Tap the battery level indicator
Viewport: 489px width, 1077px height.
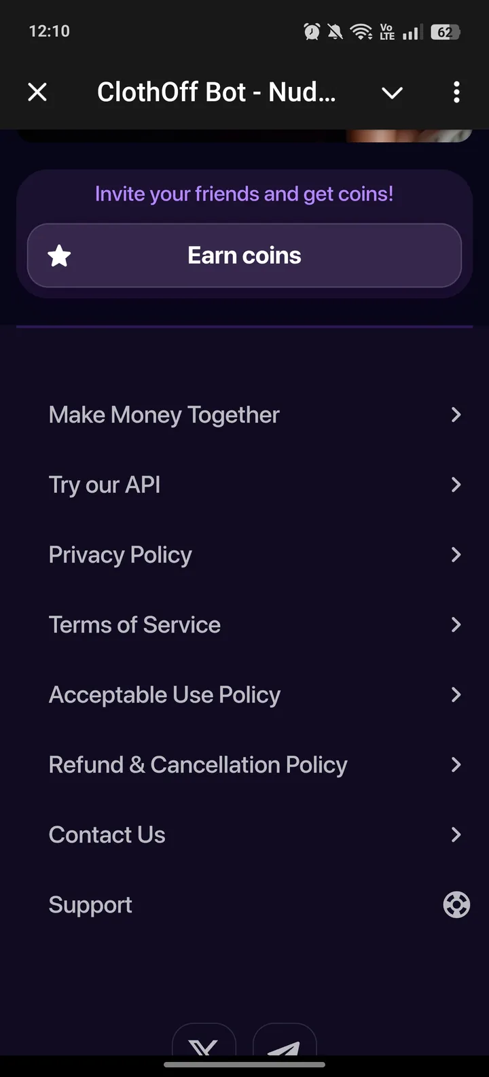click(x=445, y=32)
